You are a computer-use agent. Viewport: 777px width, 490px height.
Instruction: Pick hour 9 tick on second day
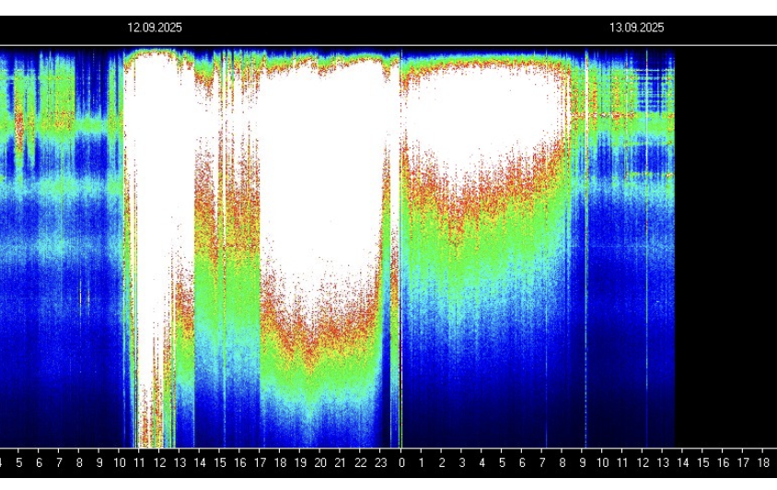(583, 462)
